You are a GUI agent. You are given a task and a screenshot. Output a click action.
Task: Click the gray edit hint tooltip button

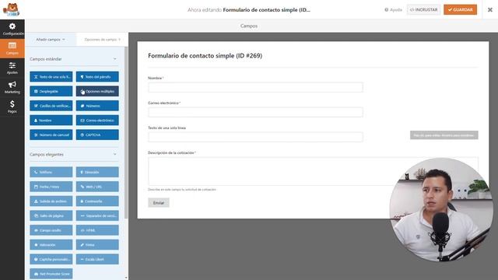pos(444,135)
